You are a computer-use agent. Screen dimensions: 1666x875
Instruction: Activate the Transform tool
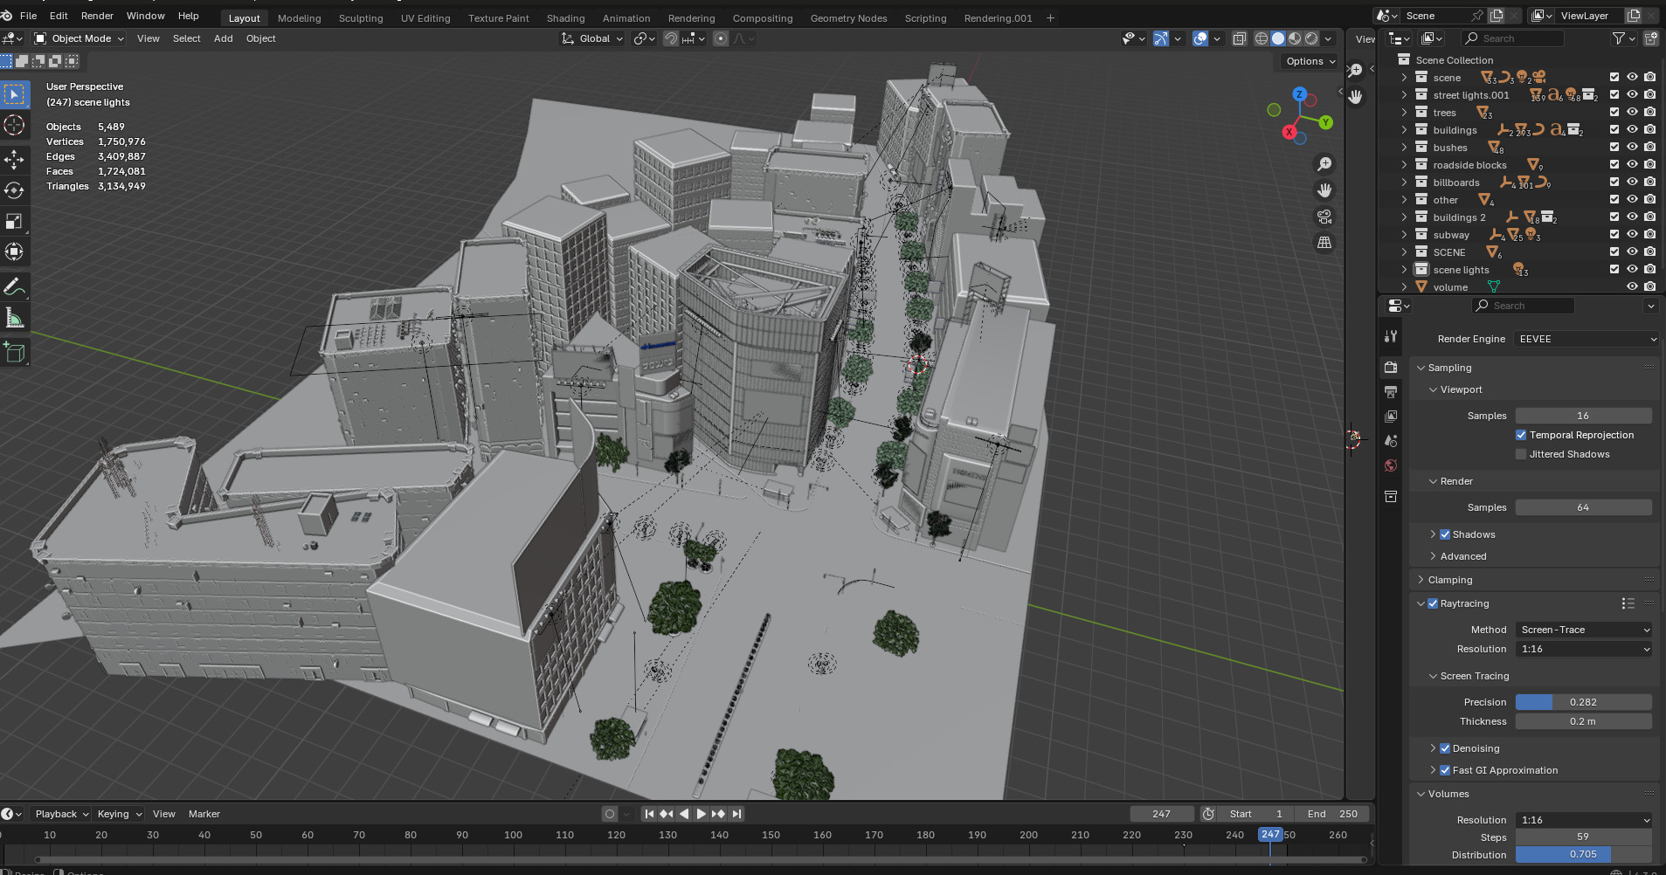14,251
